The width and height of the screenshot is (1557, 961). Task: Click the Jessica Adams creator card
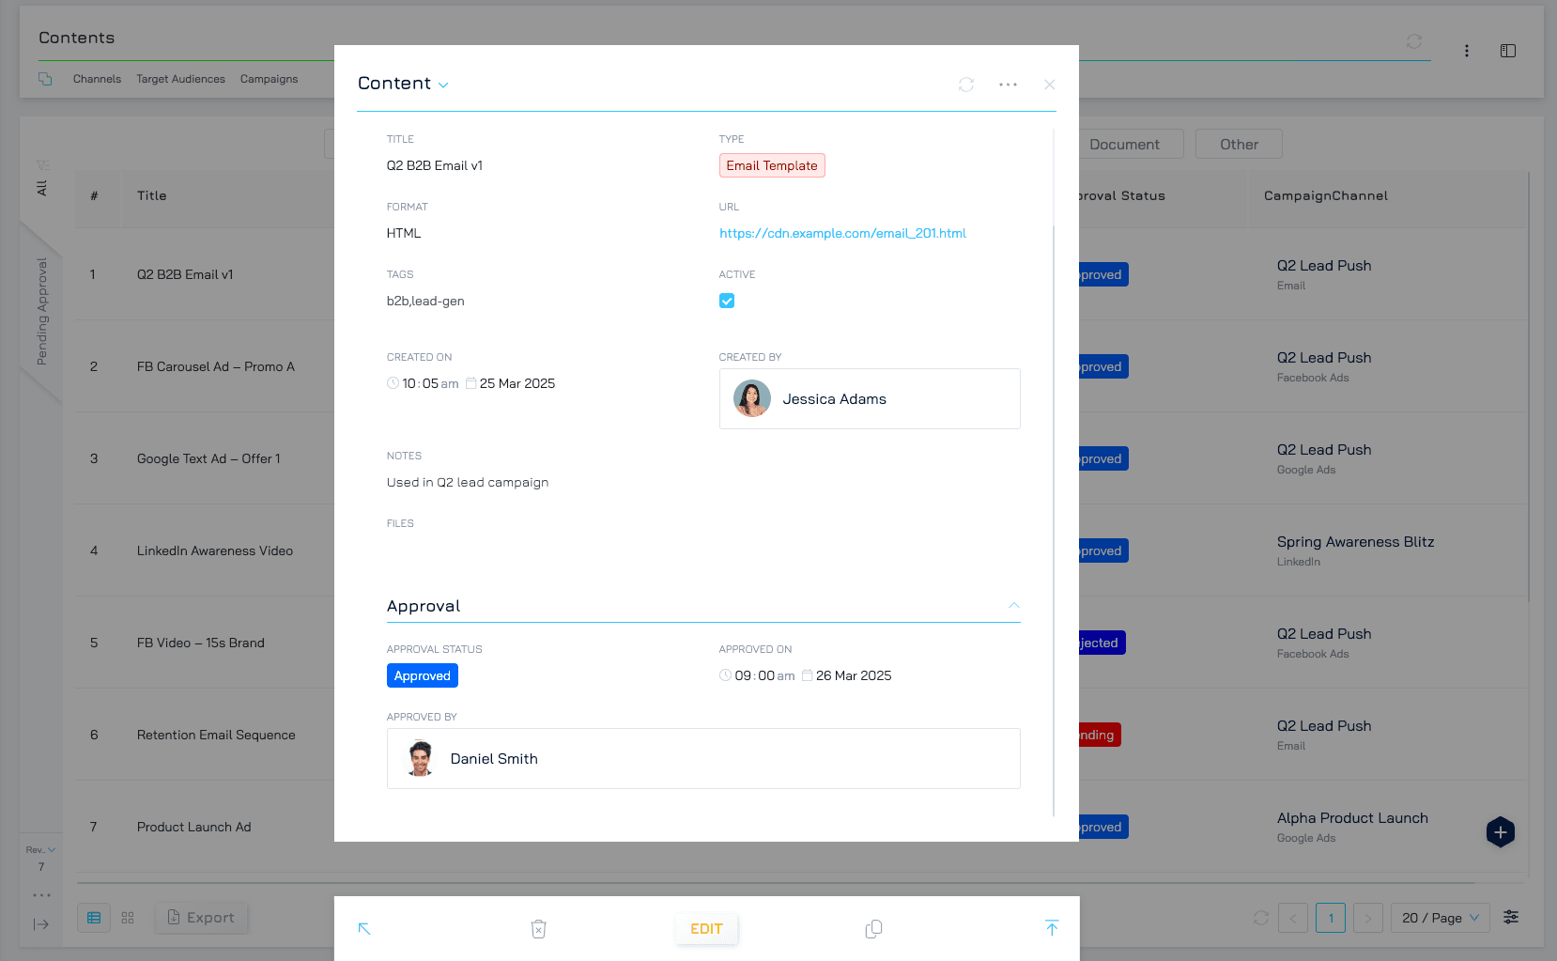coord(869,399)
